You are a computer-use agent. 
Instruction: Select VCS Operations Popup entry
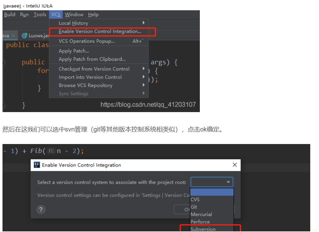click(x=99, y=41)
